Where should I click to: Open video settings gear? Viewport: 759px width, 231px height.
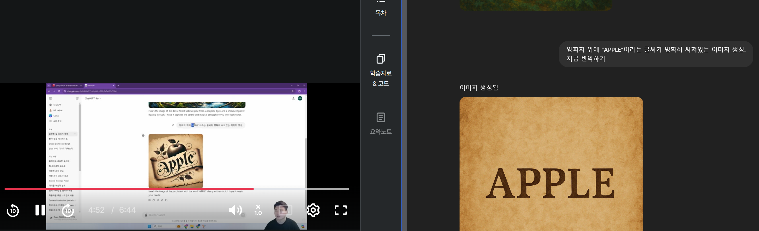pyautogui.click(x=313, y=210)
